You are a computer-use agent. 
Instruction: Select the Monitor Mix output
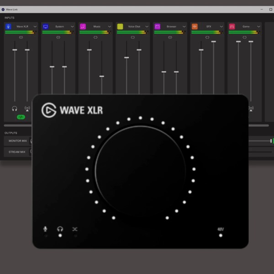click(17, 141)
